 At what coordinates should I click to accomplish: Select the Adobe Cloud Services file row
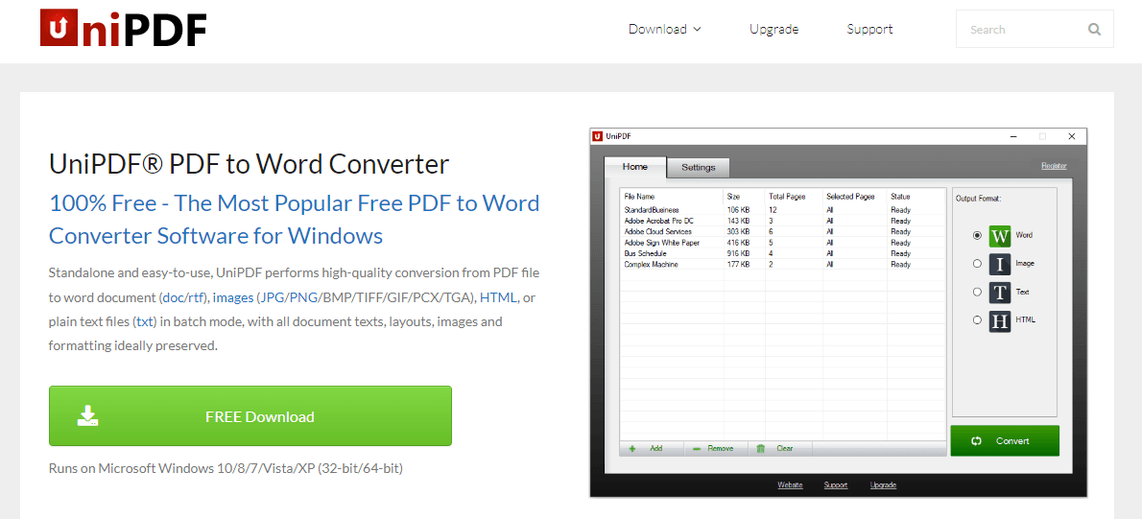point(782,231)
